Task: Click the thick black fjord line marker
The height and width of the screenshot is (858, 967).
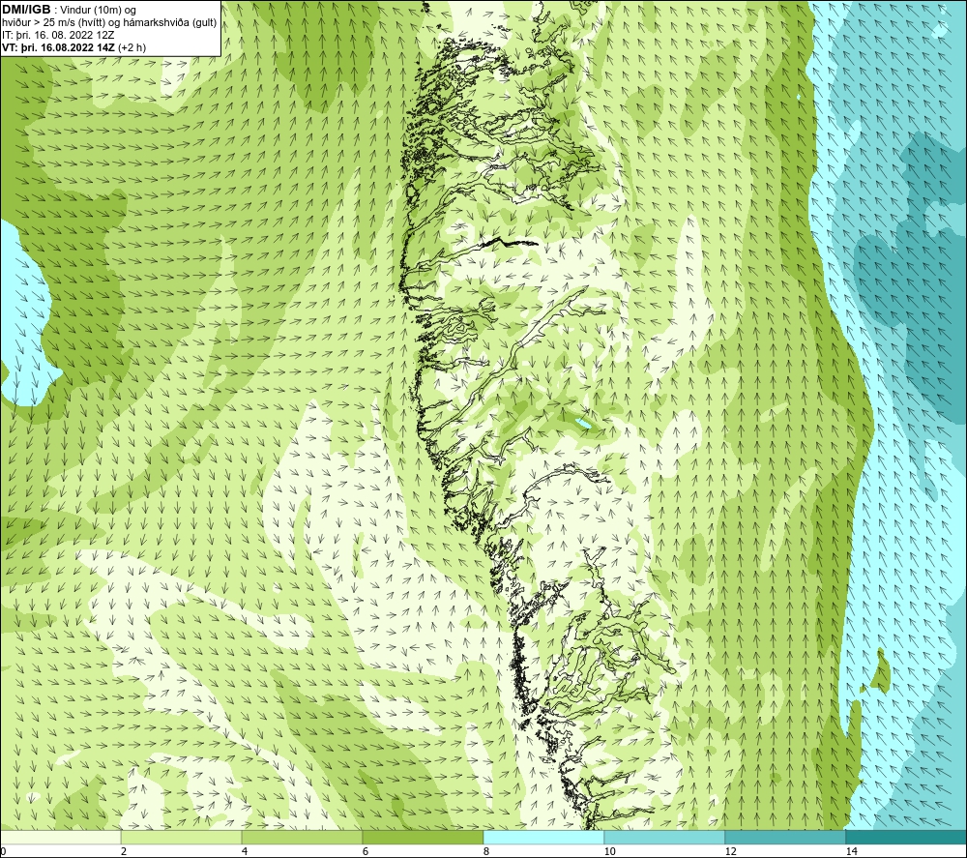Action: pyautogui.click(x=510, y=243)
